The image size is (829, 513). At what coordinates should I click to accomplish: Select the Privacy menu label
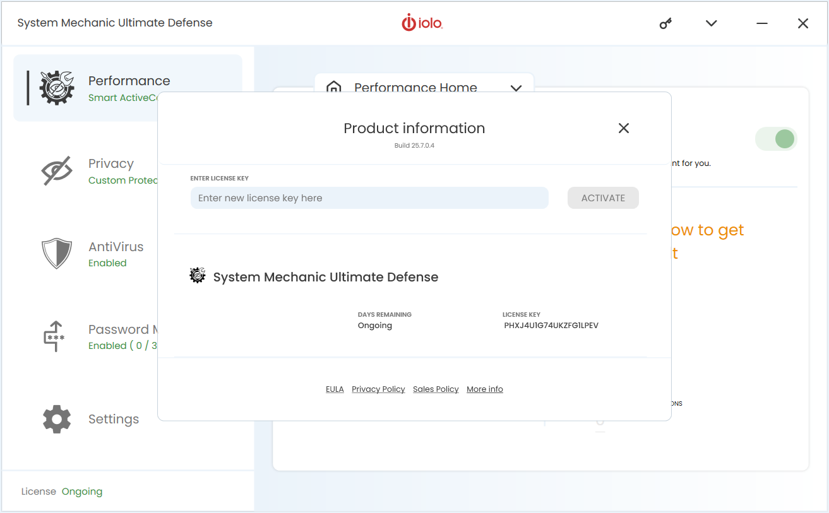(111, 163)
